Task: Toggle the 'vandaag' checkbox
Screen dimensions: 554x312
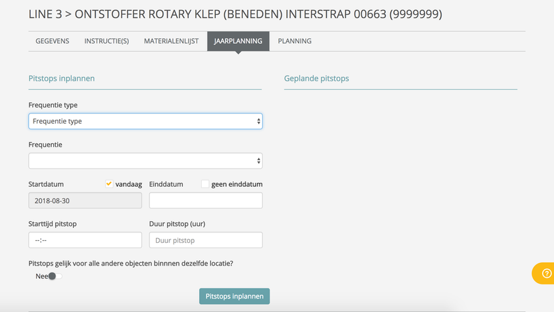Action: click(x=109, y=184)
